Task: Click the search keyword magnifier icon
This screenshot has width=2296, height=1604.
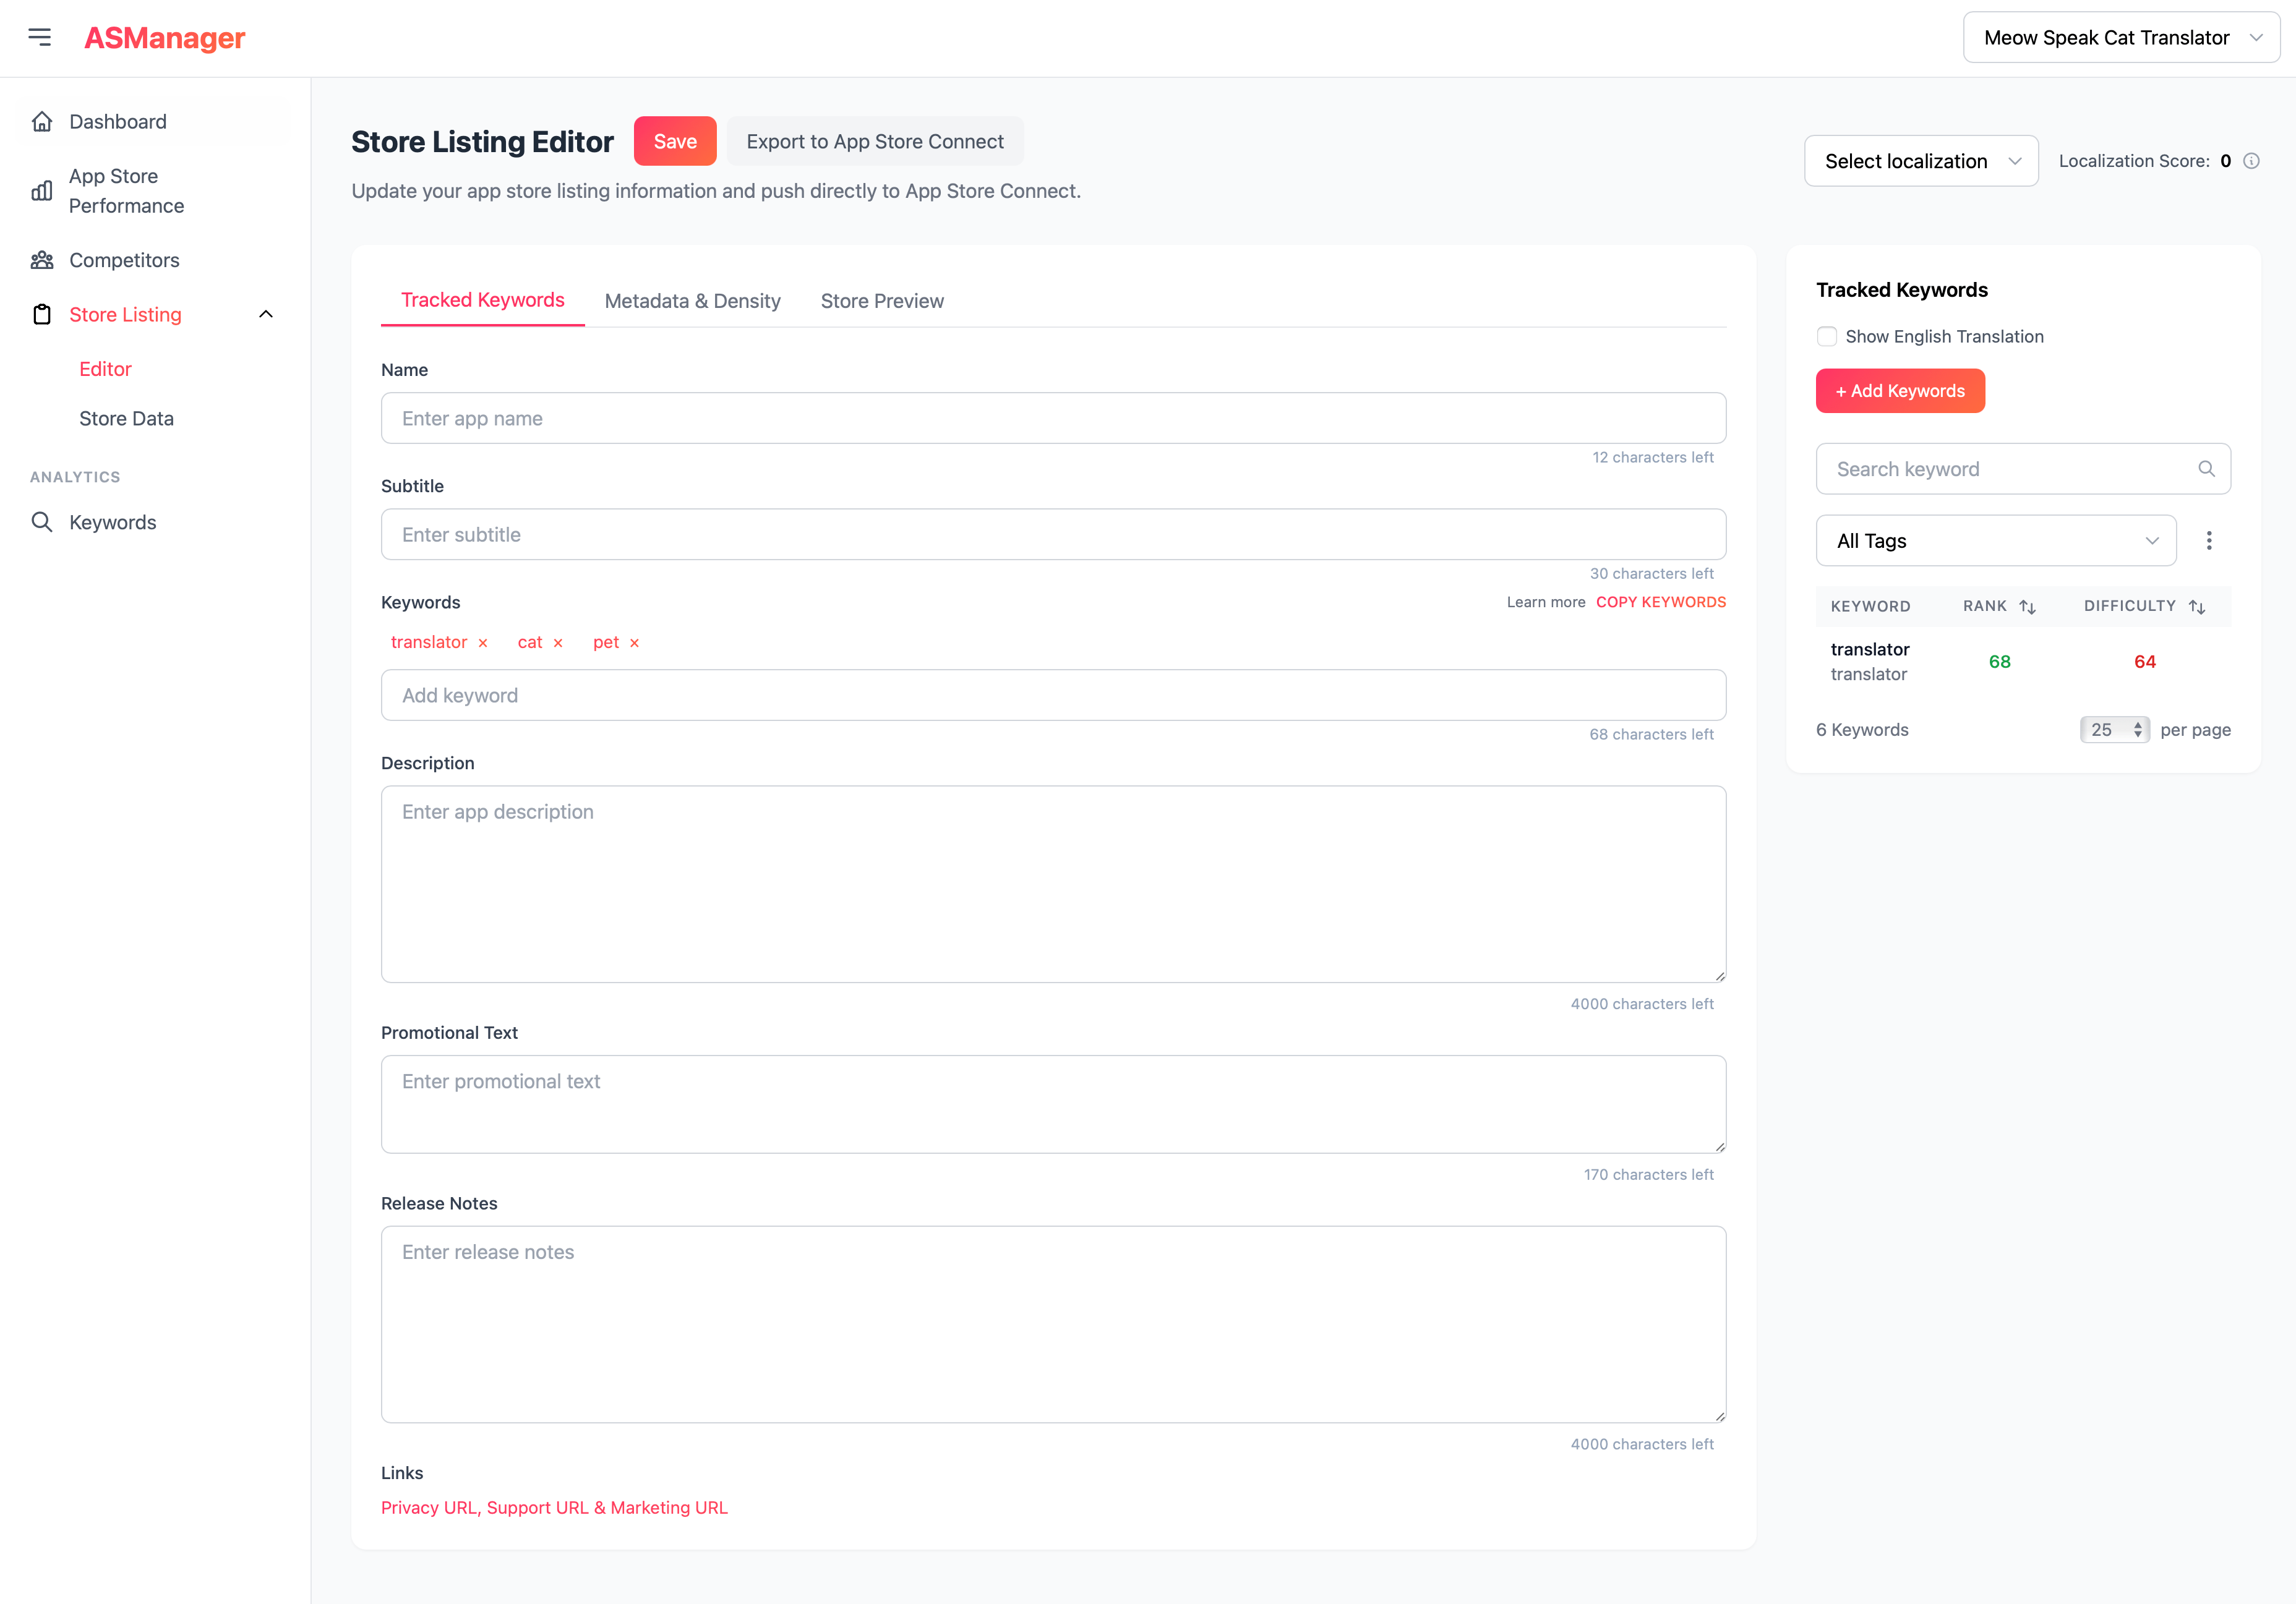Action: pyautogui.click(x=2206, y=469)
